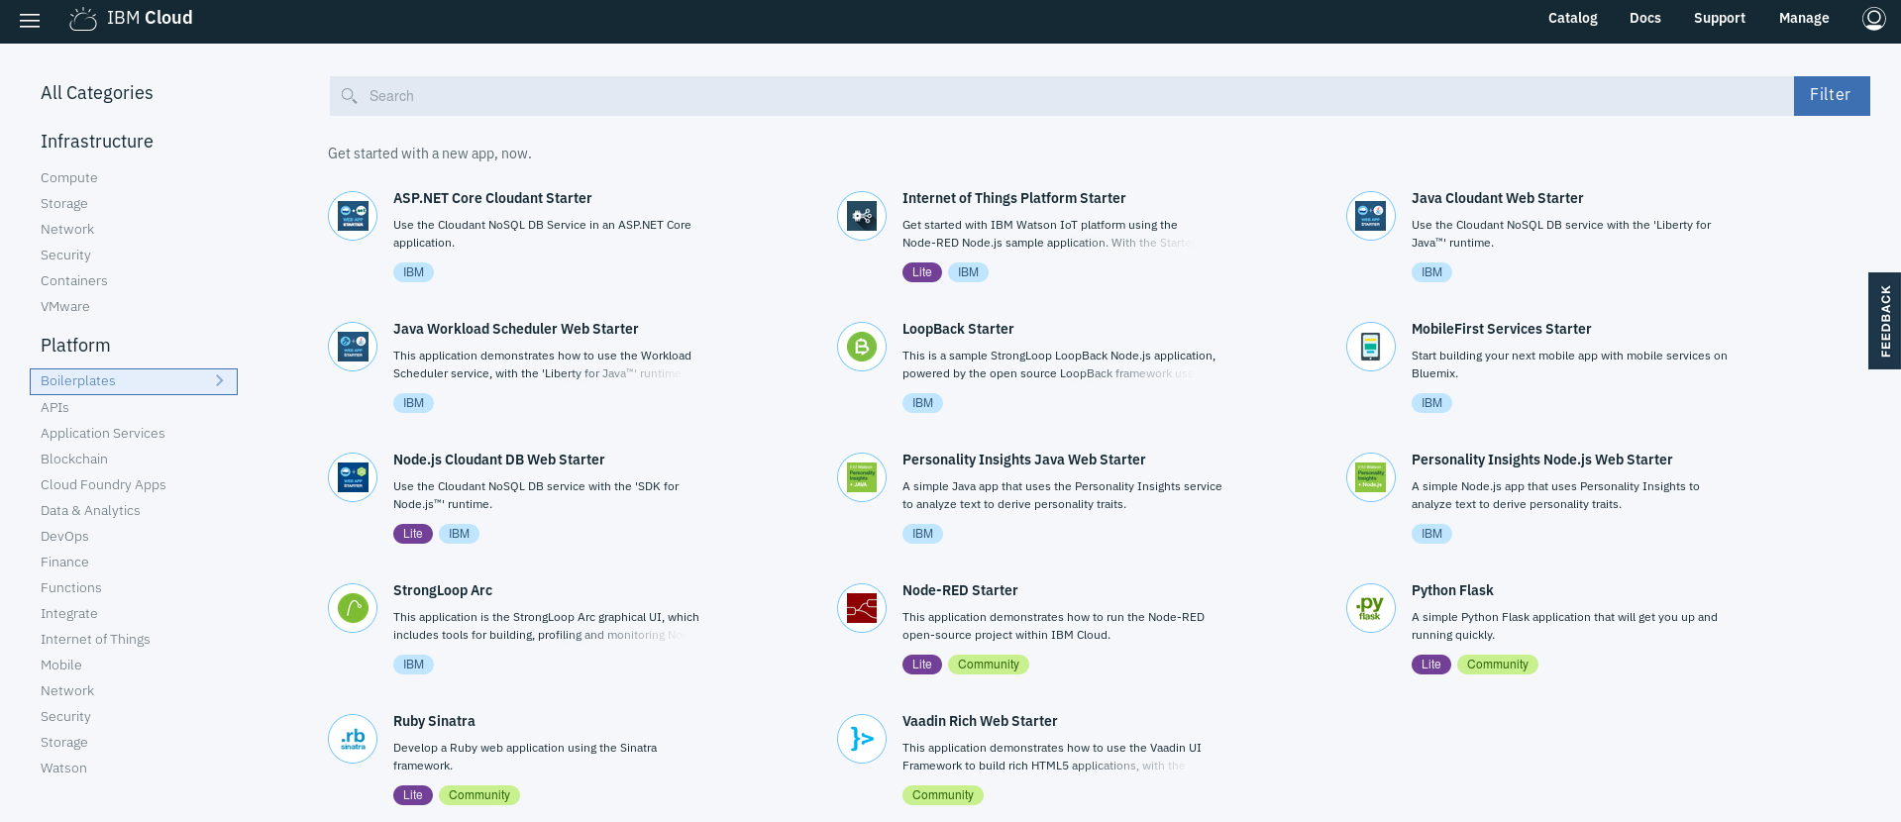This screenshot has width=1901, height=822.
Task: Select the VMware category
Action: pos(65,307)
